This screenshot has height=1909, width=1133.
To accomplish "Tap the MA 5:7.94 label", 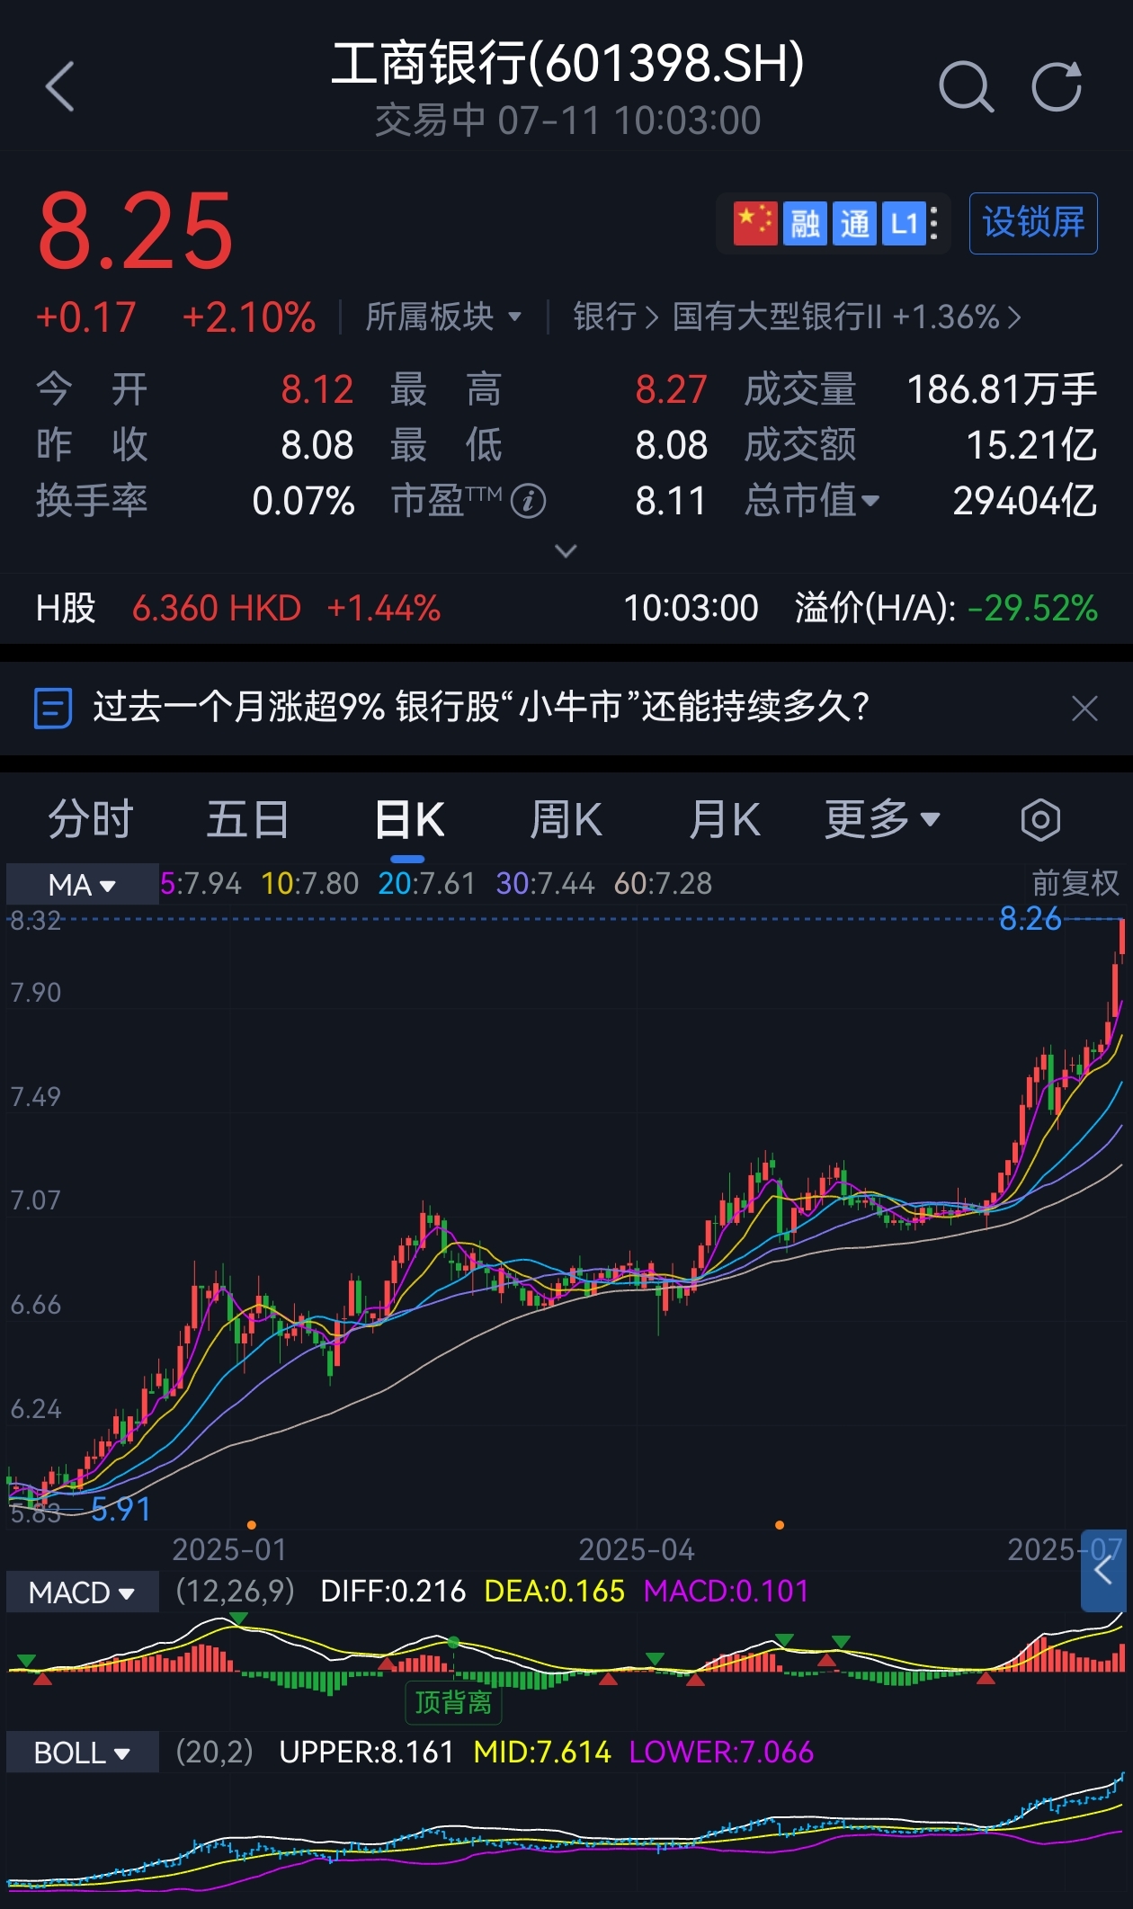I will coord(201,884).
